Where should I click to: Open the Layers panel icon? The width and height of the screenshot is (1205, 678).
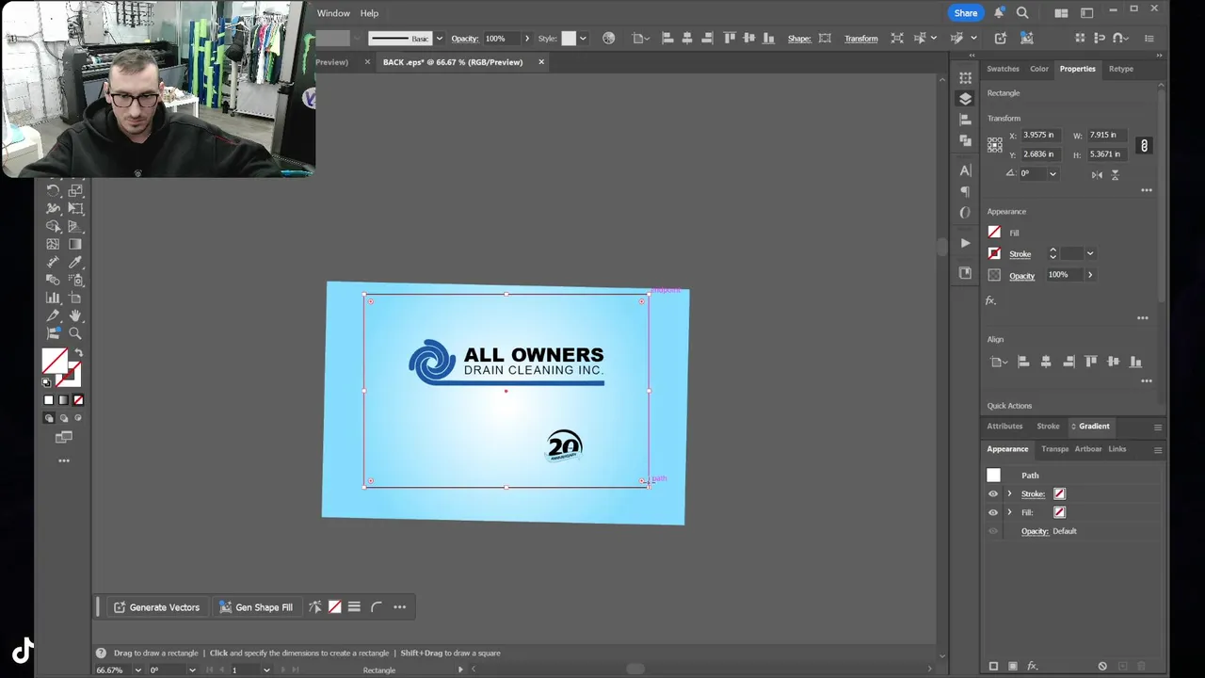[x=965, y=99]
